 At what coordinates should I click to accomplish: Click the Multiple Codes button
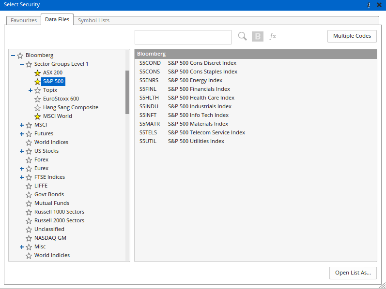coord(352,36)
